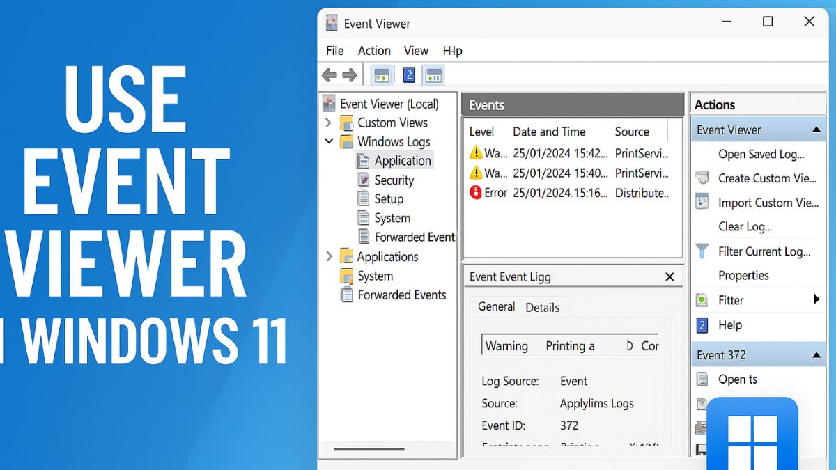Screen dimensions: 836x470
Task: Click the Back arrow in the toolbar
Action: [329, 75]
